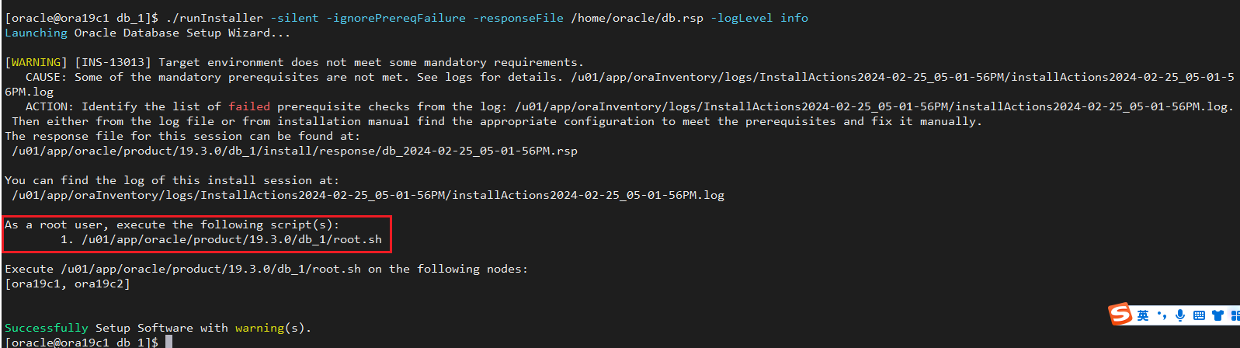Click the 'Launching' word in the second line
The height and width of the screenshot is (348, 1240).
(36, 33)
